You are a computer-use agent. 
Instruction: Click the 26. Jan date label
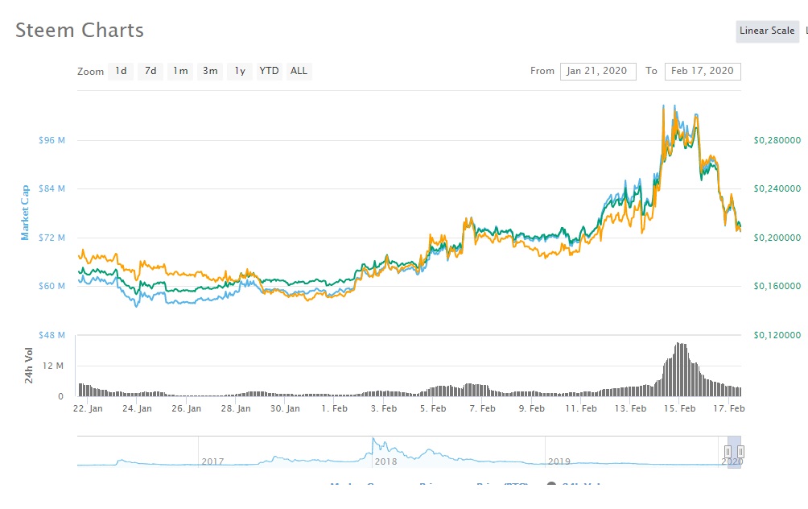coord(186,408)
